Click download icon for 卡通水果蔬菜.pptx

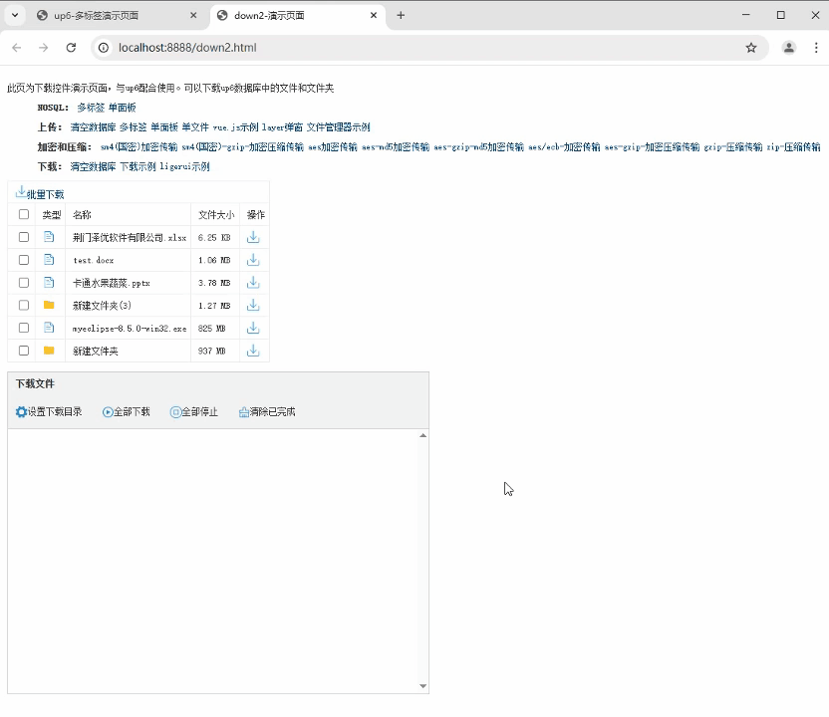pyautogui.click(x=253, y=283)
